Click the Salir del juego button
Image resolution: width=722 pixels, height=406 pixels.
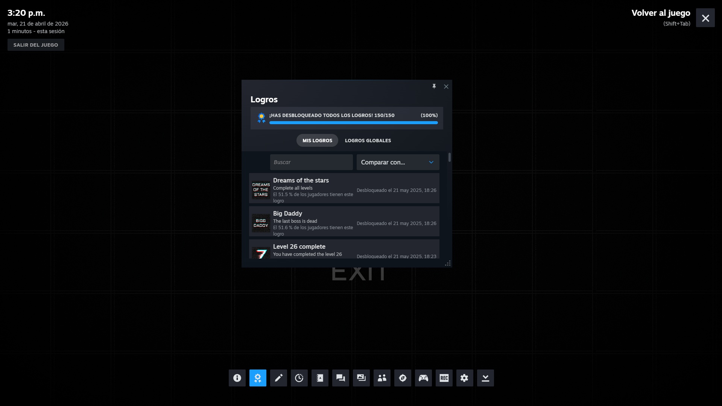pos(36,45)
